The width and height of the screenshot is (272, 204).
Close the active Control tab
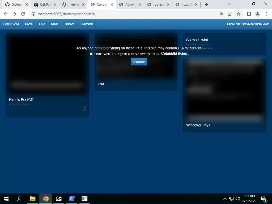112,5
